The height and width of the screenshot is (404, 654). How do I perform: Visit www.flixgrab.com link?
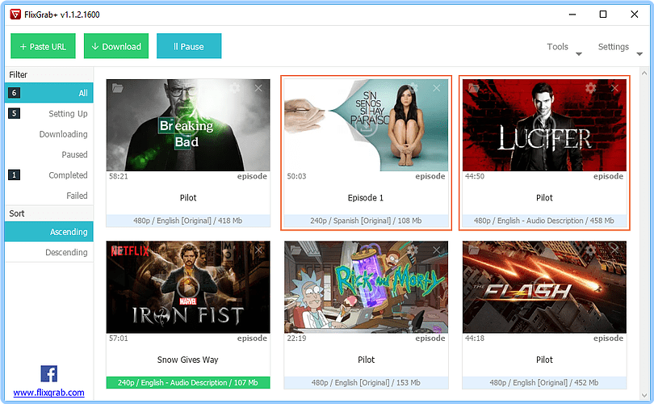[x=48, y=393]
